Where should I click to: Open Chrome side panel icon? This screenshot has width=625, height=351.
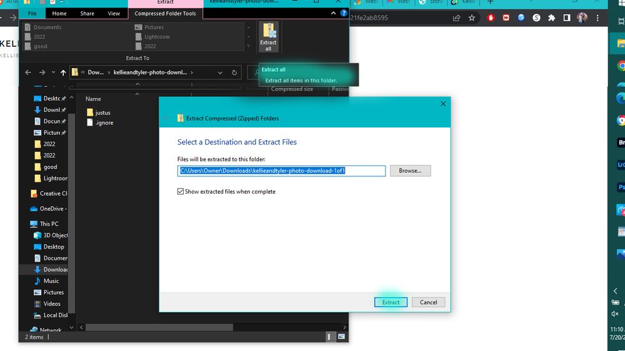point(567,18)
